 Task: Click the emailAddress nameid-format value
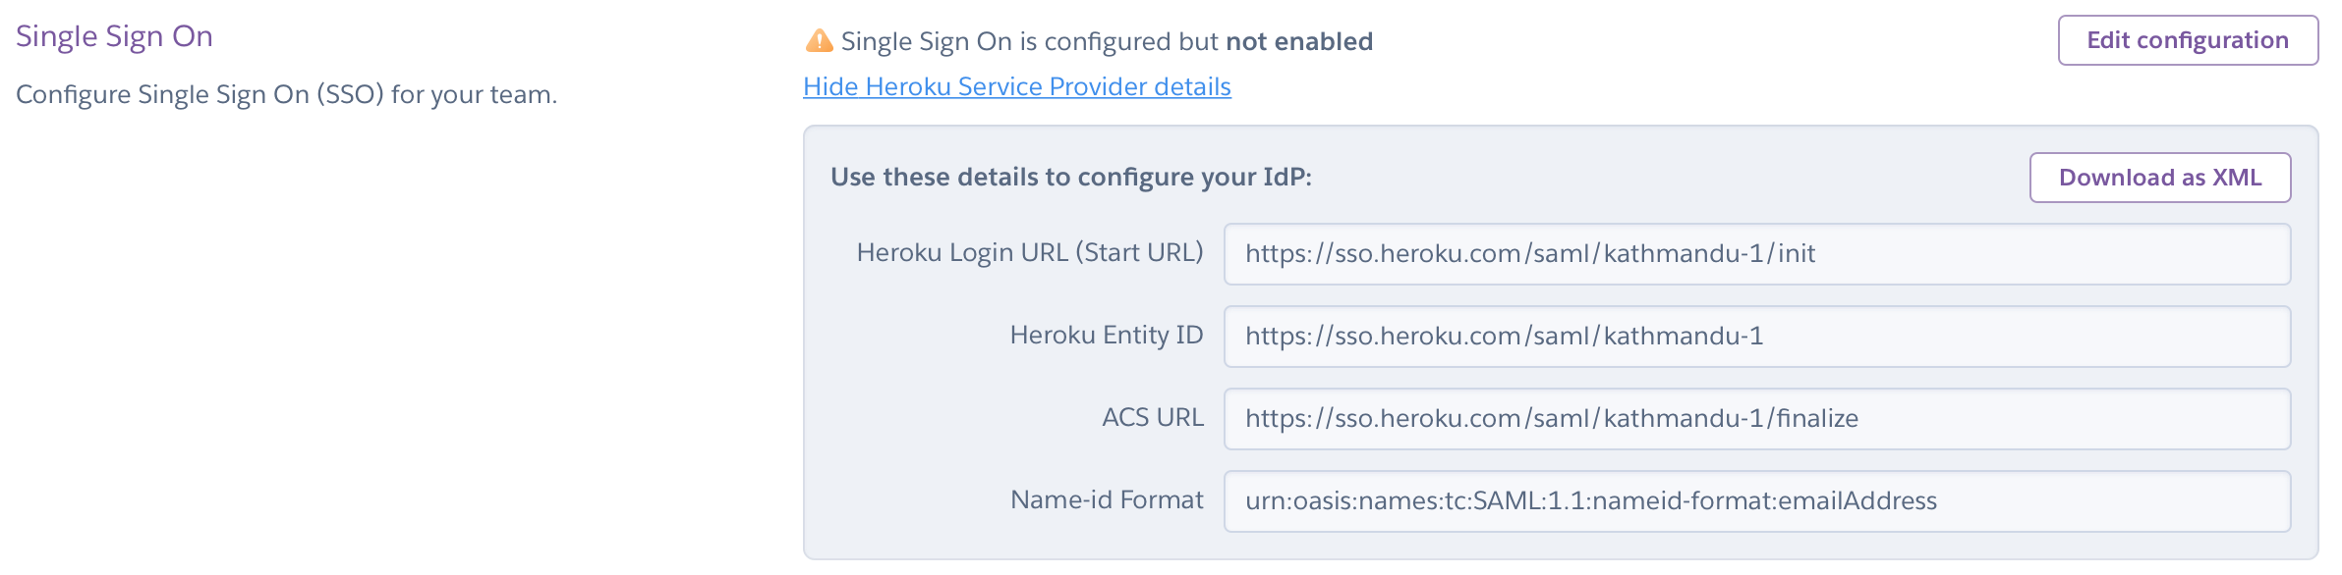[x=1590, y=501]
